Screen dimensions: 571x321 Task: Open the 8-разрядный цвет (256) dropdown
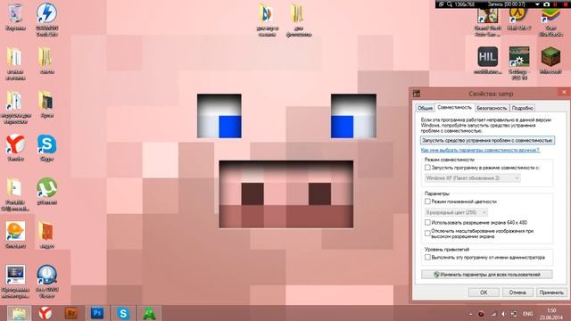(x=456, y=212)
